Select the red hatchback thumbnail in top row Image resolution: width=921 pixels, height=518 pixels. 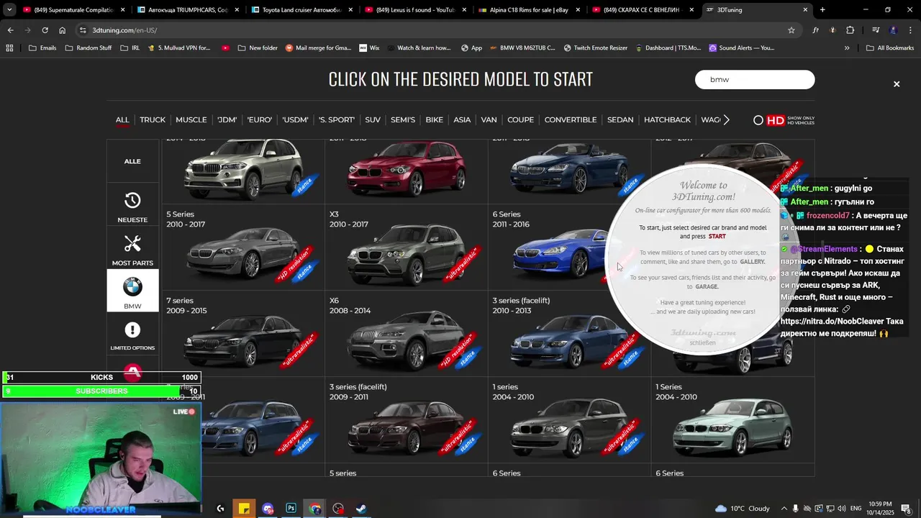pos(407,169)
